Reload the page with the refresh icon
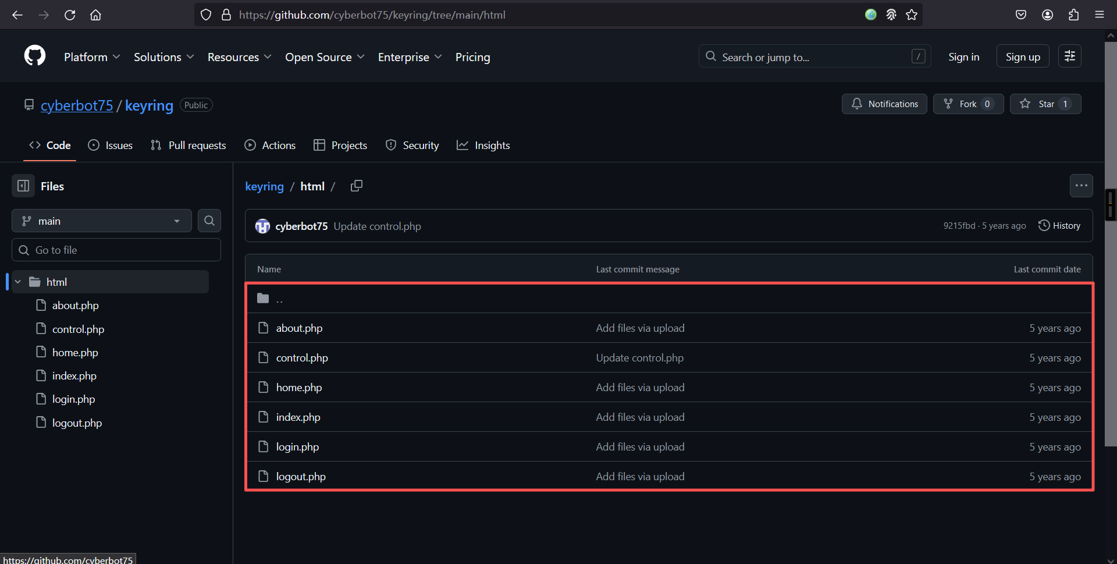The height and width of the screenshot is (564, 1117). tap(70, 15)
